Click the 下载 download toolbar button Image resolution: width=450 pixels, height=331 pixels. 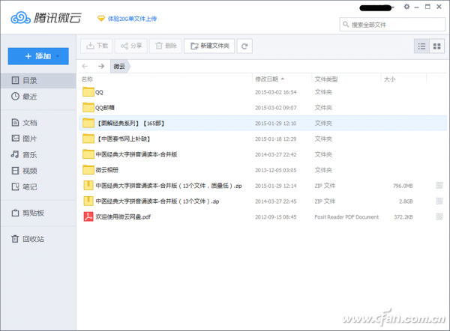point(97,46)
